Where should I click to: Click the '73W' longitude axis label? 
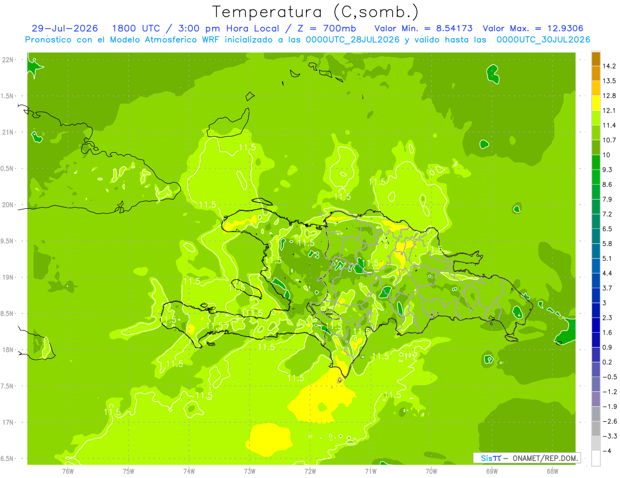tap(250, 470)
